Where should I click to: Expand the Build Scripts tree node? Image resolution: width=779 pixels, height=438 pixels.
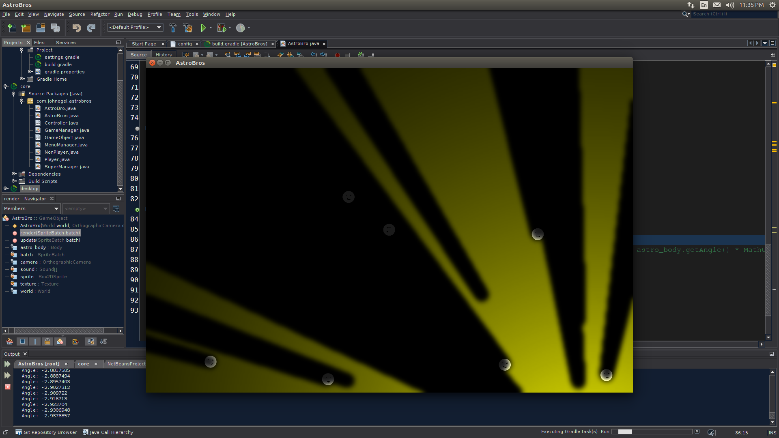coord(14,181)
